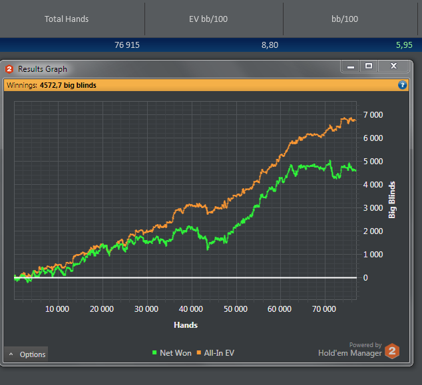Sort by EV bb/100 column header
The height and width of the screenshot is (385, 422).
(x=208, y=19)
